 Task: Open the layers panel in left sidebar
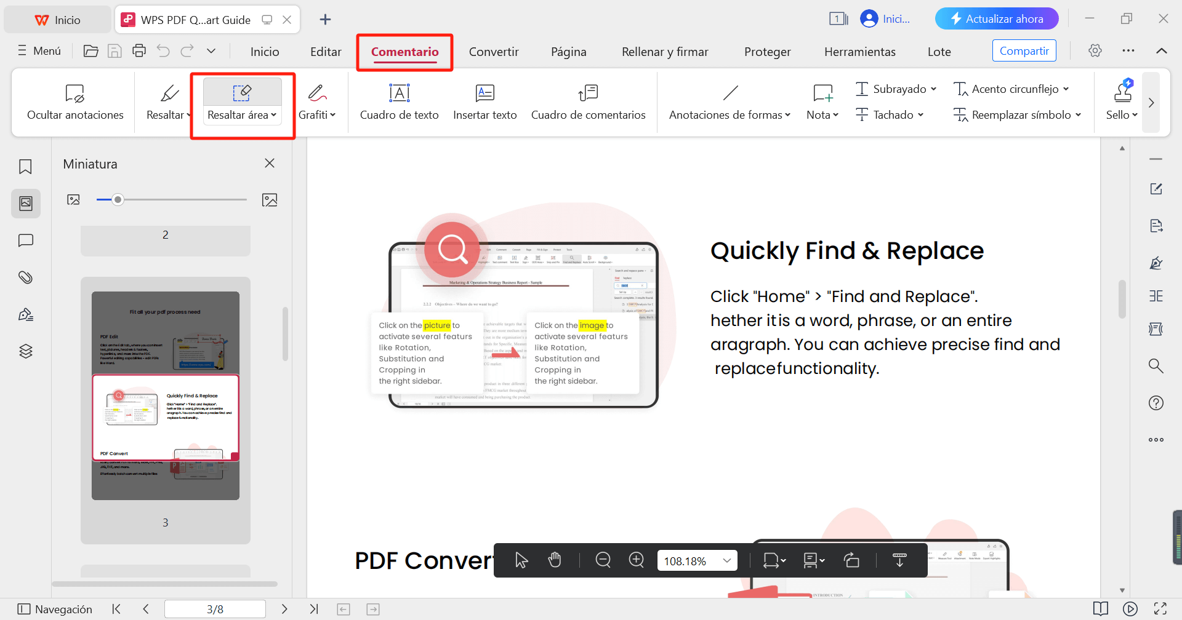coord(26,351)
